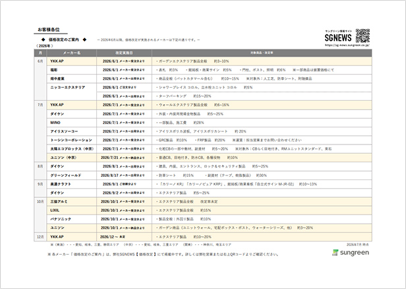Click the 2026/12 ～ 未定 date cell
This screenshot has height=289, width=406.
click(124, 237)
